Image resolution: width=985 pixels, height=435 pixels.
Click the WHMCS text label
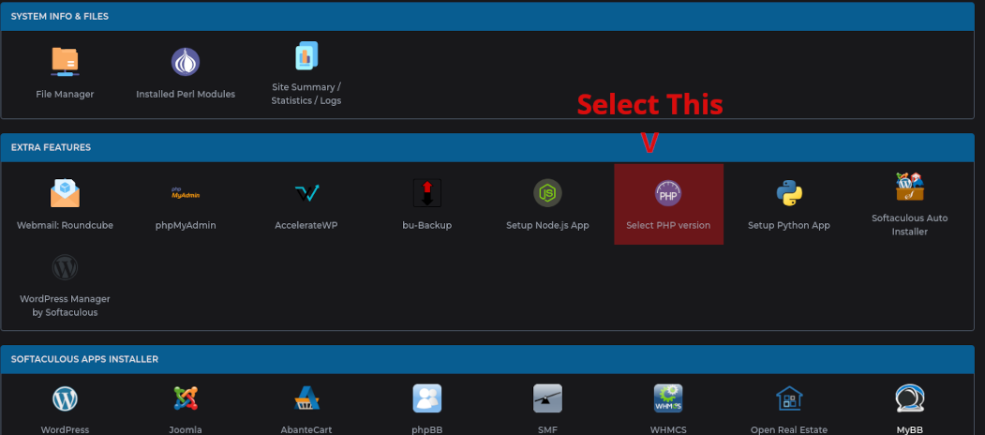coord(668,430)
